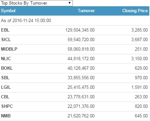The image size is (150, 121).
Task: Click the BOKL symbol
Action: tap(7, 68)
